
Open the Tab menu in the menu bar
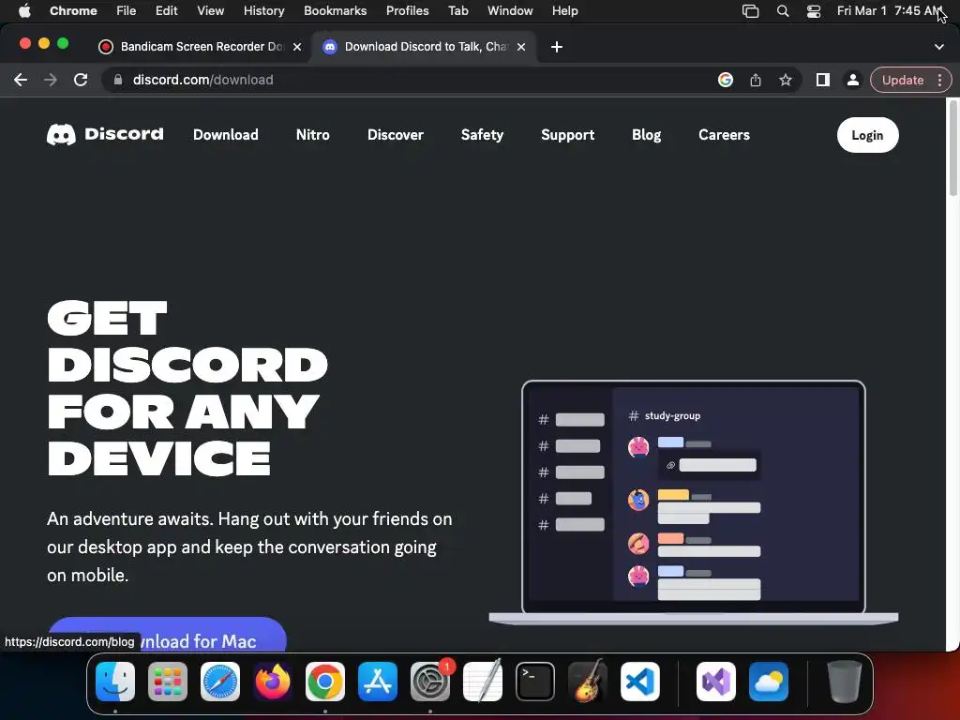point(457,11)
